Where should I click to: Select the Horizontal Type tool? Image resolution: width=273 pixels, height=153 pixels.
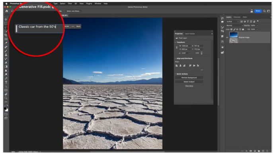coord(6,82)
